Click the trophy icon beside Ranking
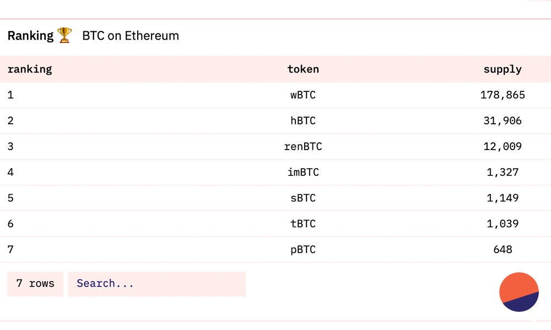The height and width of the screenshot is (330, 551). pos(64,36)
